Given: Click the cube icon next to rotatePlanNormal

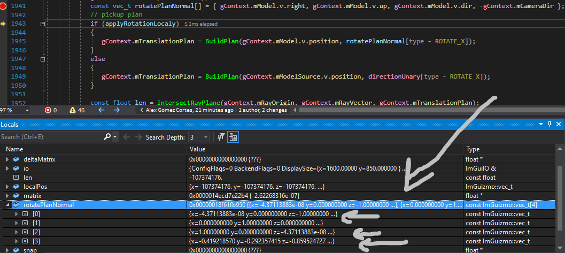Looking at the screenshot, I should 16,205.
